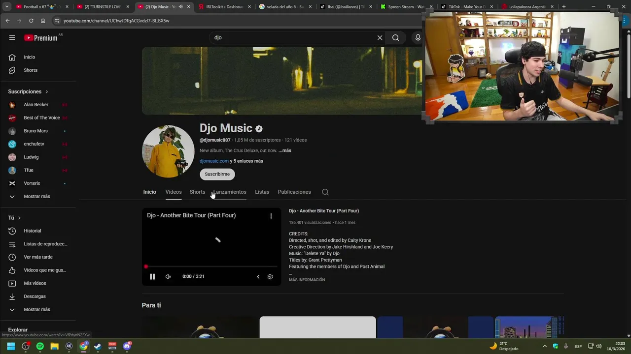
Task: Go back with the browser arrow
Action: point(7,21)
